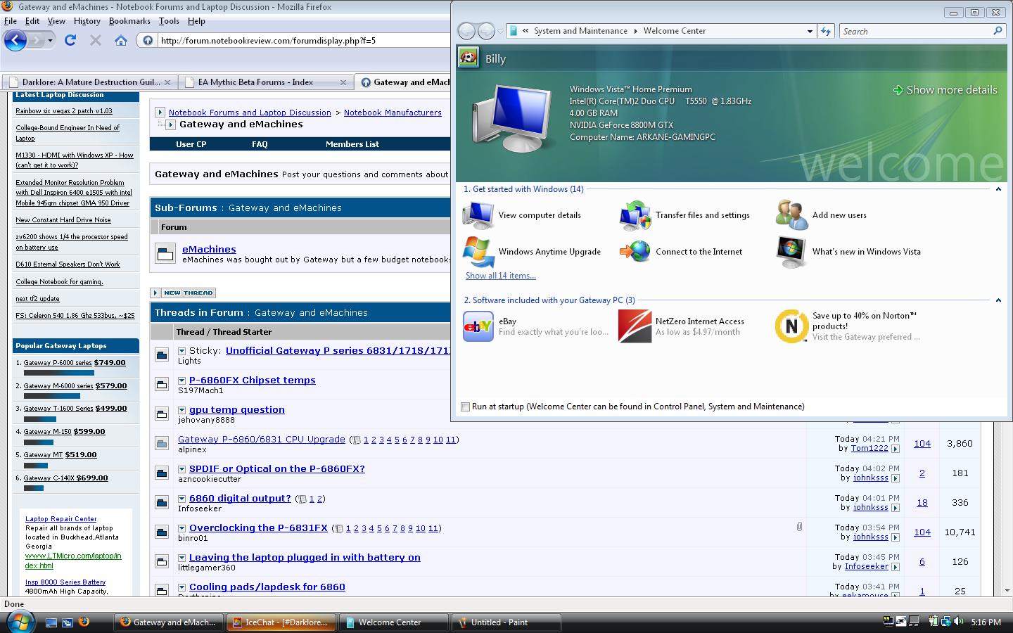Click the Show all 14 items link
Viewport: 1013px width, 633px height.
point(500,276)
